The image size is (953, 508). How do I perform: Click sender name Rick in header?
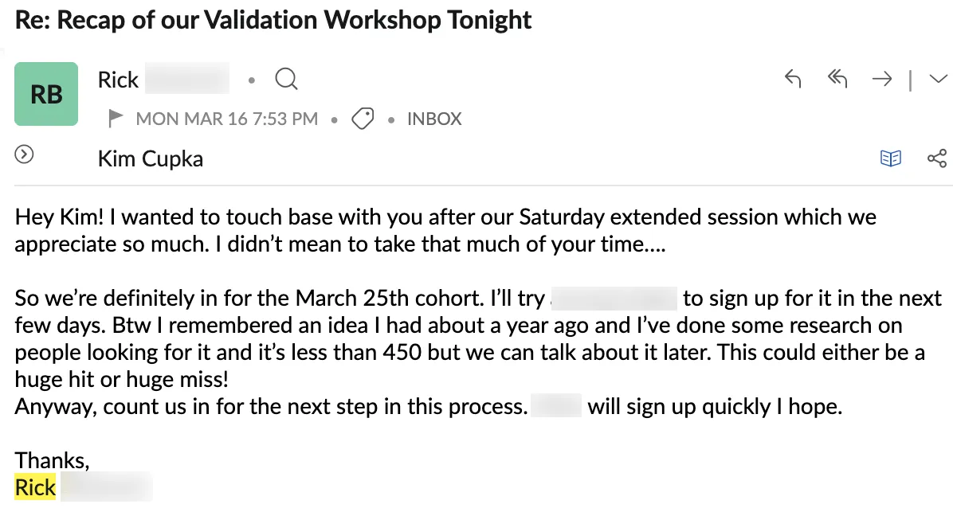[118, 80]
